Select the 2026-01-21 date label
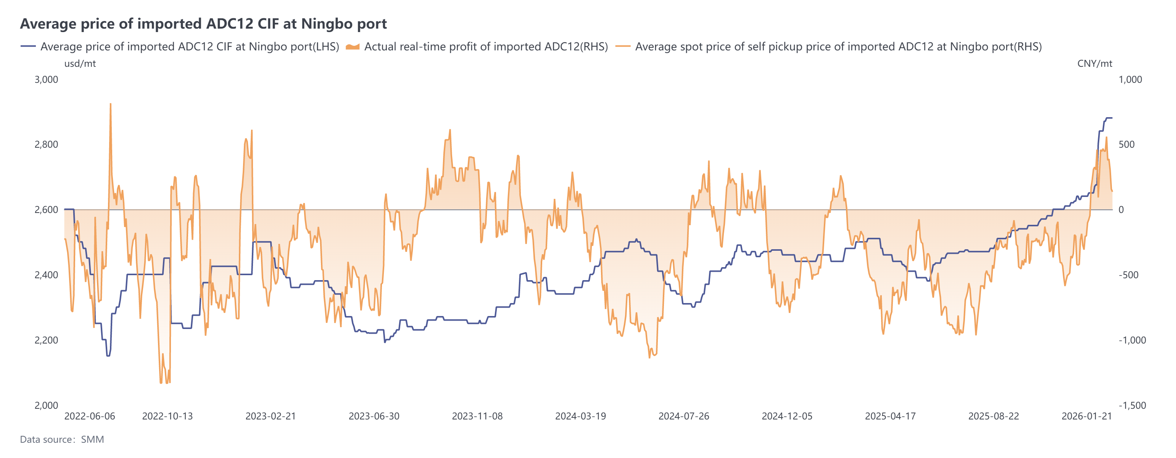The image size is (1176, 458). [x=1087, y=416]
